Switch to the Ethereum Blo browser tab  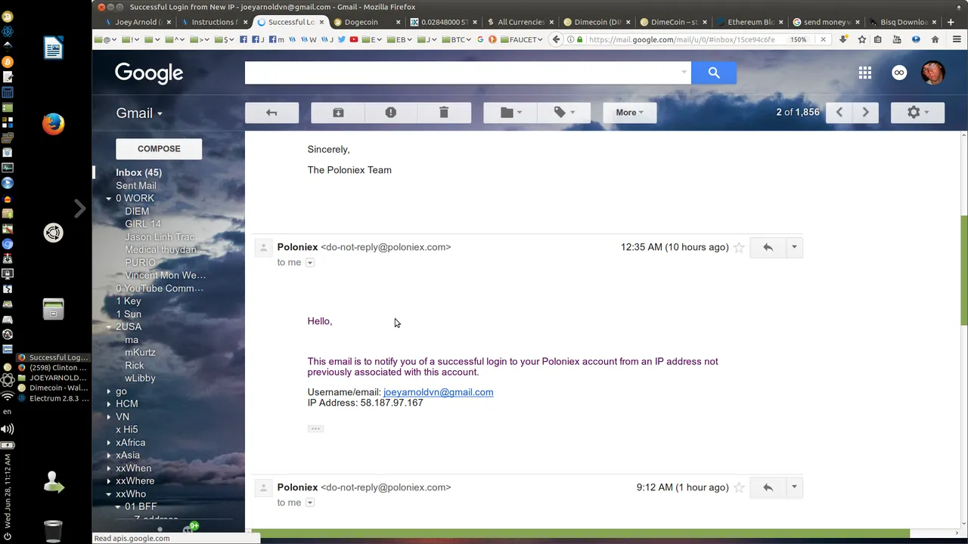[x=749, y=22]
